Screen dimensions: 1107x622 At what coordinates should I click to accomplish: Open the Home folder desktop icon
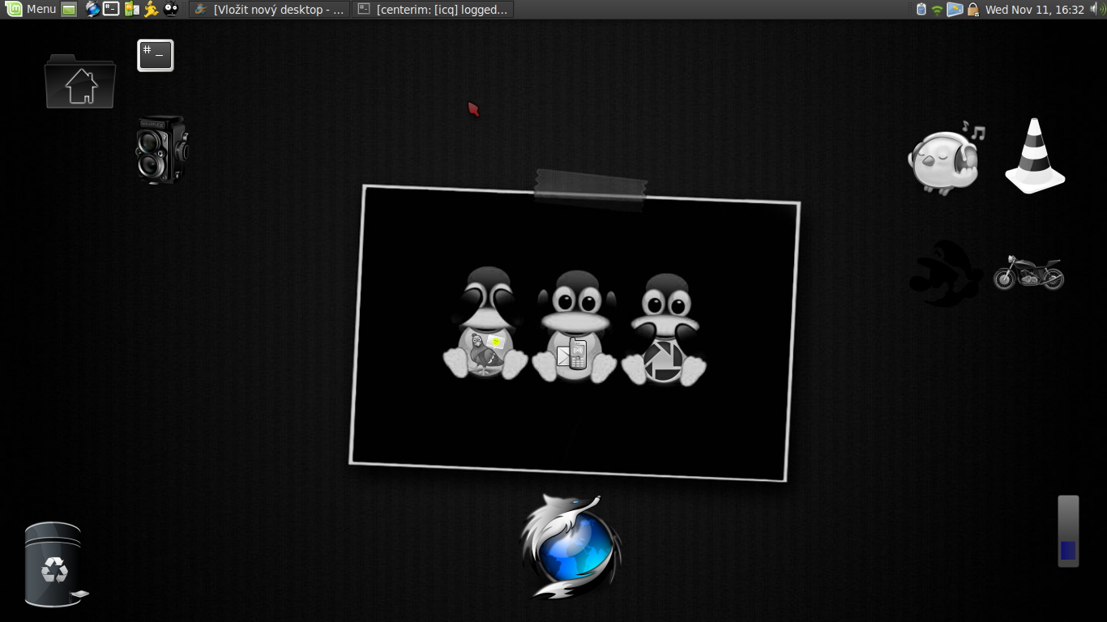79,82
